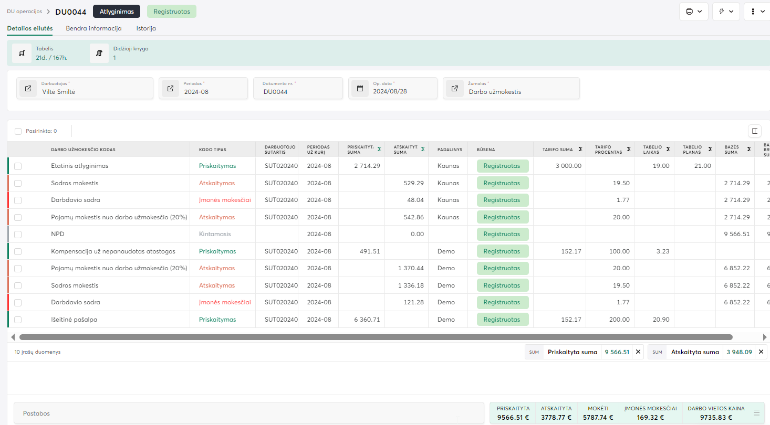The height and width of the screenshot is (425, 770).
Task: Click the Atlyginimas button
Action: (117, 12)
